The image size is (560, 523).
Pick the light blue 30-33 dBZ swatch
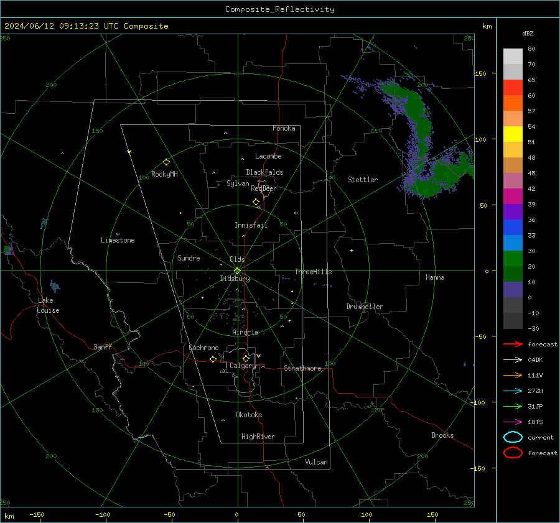(513, 243)
